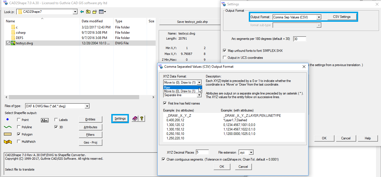Uncheck First line has field names
The image size is (381, 177).
[x=165, y=103]
